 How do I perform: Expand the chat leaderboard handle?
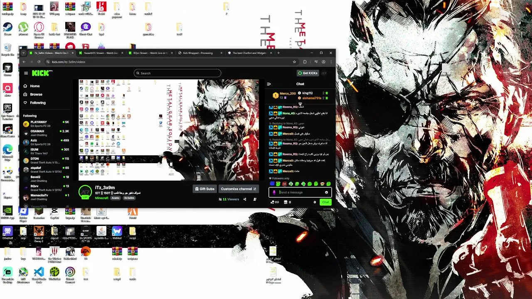click(x=300, y=104)
